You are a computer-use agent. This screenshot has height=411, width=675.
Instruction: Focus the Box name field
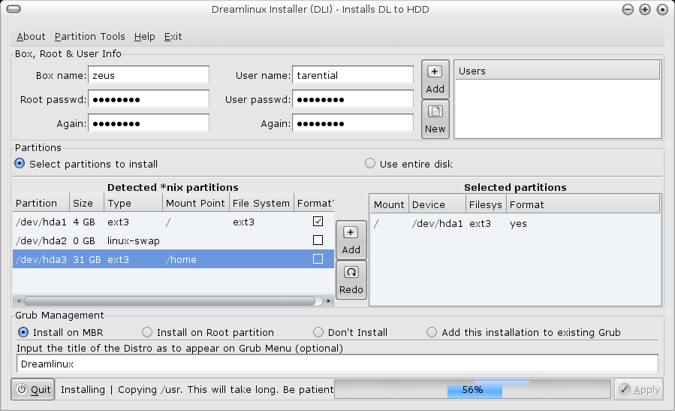pos(149,75)
